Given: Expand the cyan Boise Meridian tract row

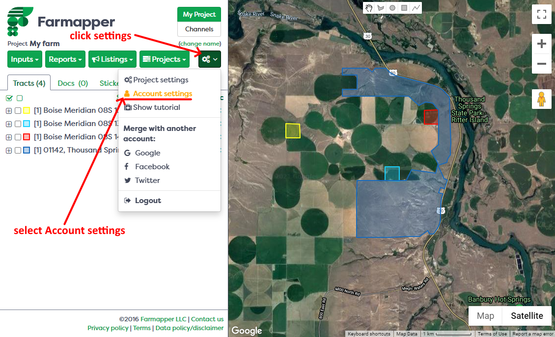Looking at the screenshot, I should pos(9,124).
